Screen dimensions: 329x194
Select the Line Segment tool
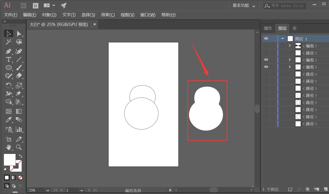click(x=19, y=60)
